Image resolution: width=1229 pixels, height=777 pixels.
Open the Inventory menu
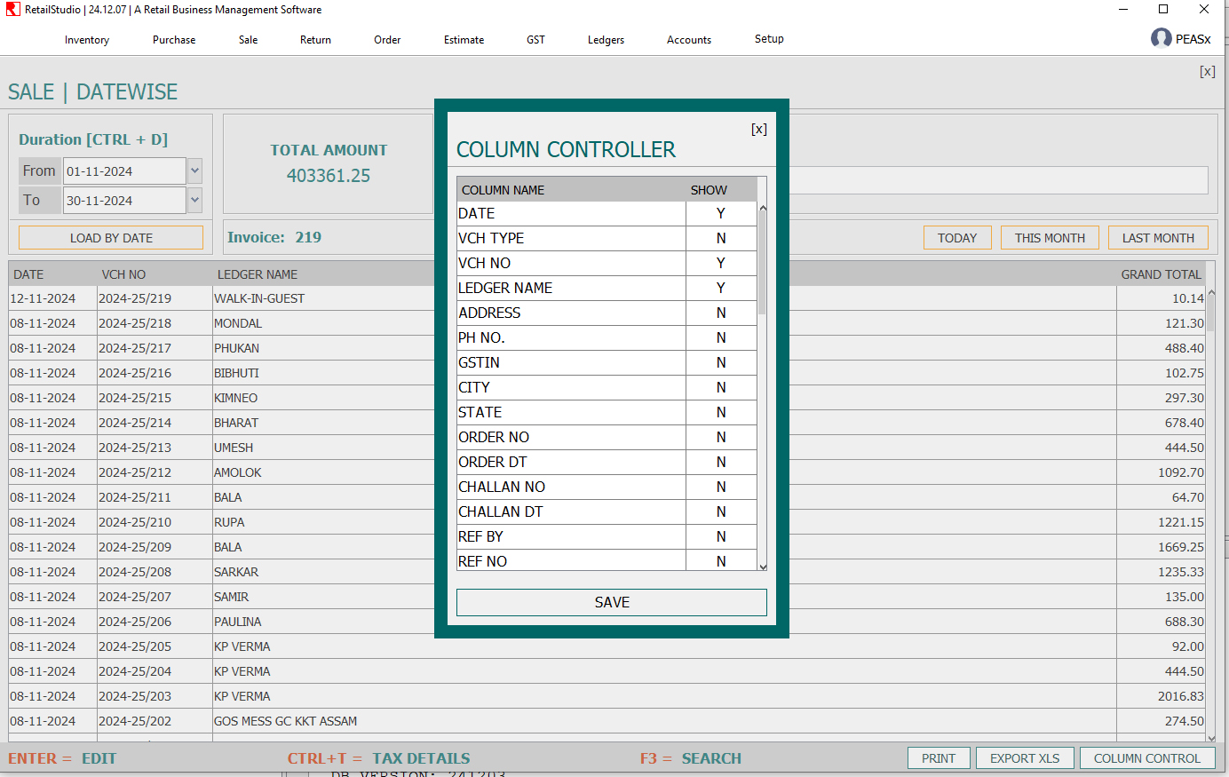pos(87,40)
